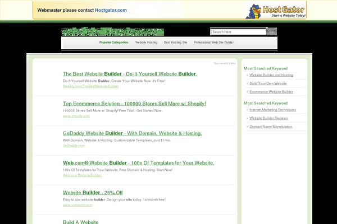Open Build Your Own Website keyword link
Image resolution: width=337 pixels, height=224 pixels.
coord(268,83)
